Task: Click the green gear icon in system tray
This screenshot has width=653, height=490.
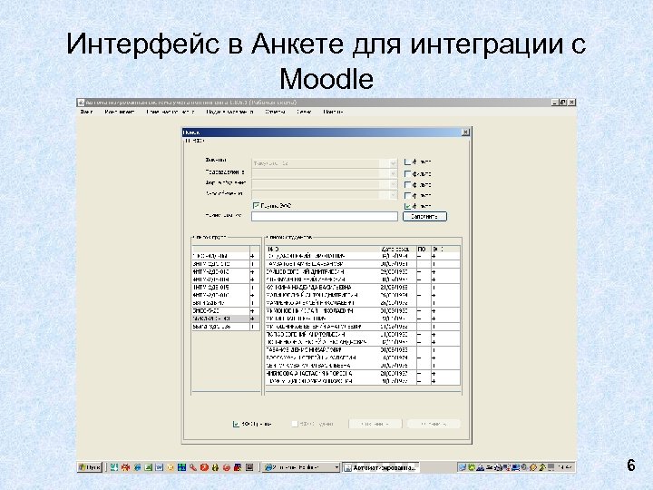Action: (472, 467)
